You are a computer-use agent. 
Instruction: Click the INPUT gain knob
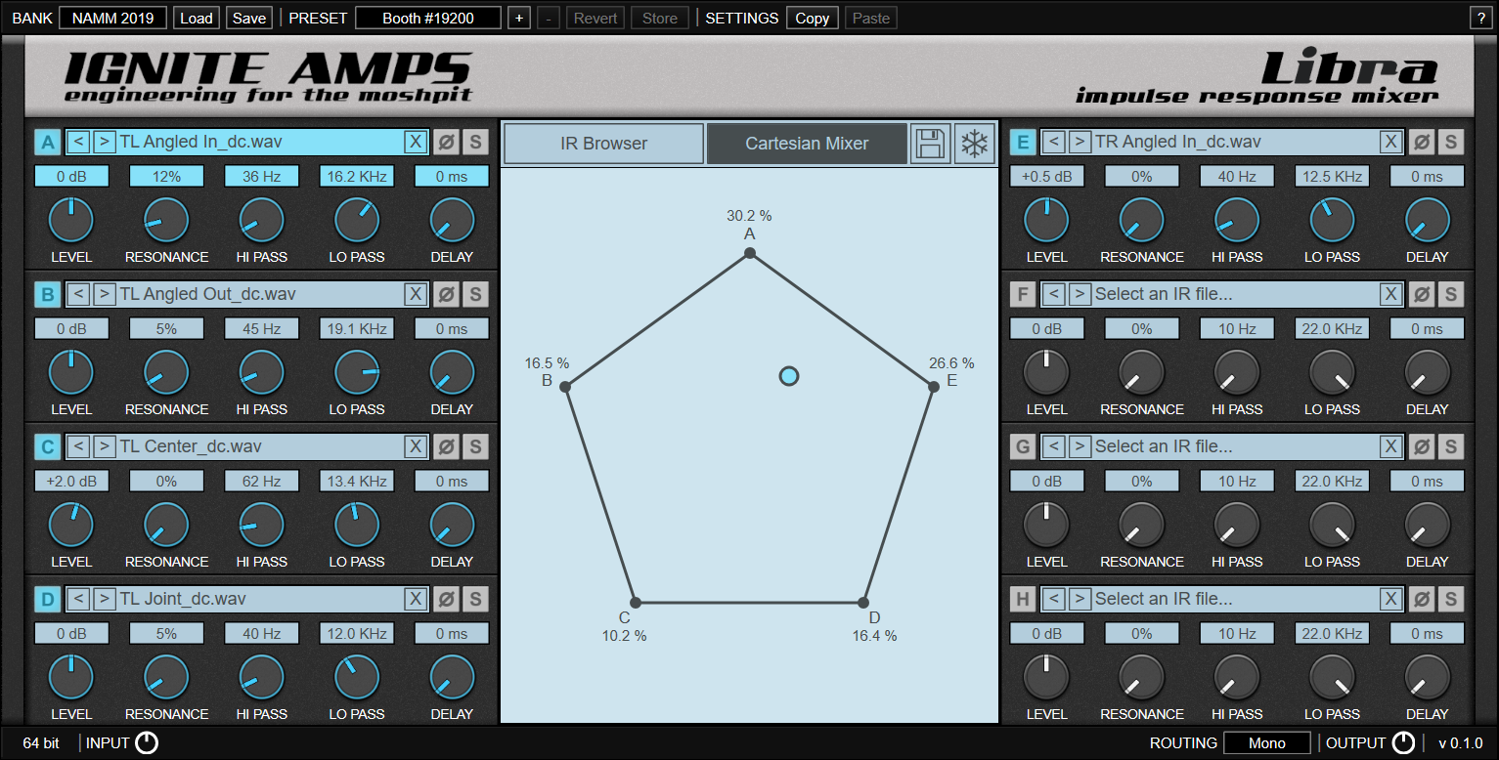(x=147, y=743)
